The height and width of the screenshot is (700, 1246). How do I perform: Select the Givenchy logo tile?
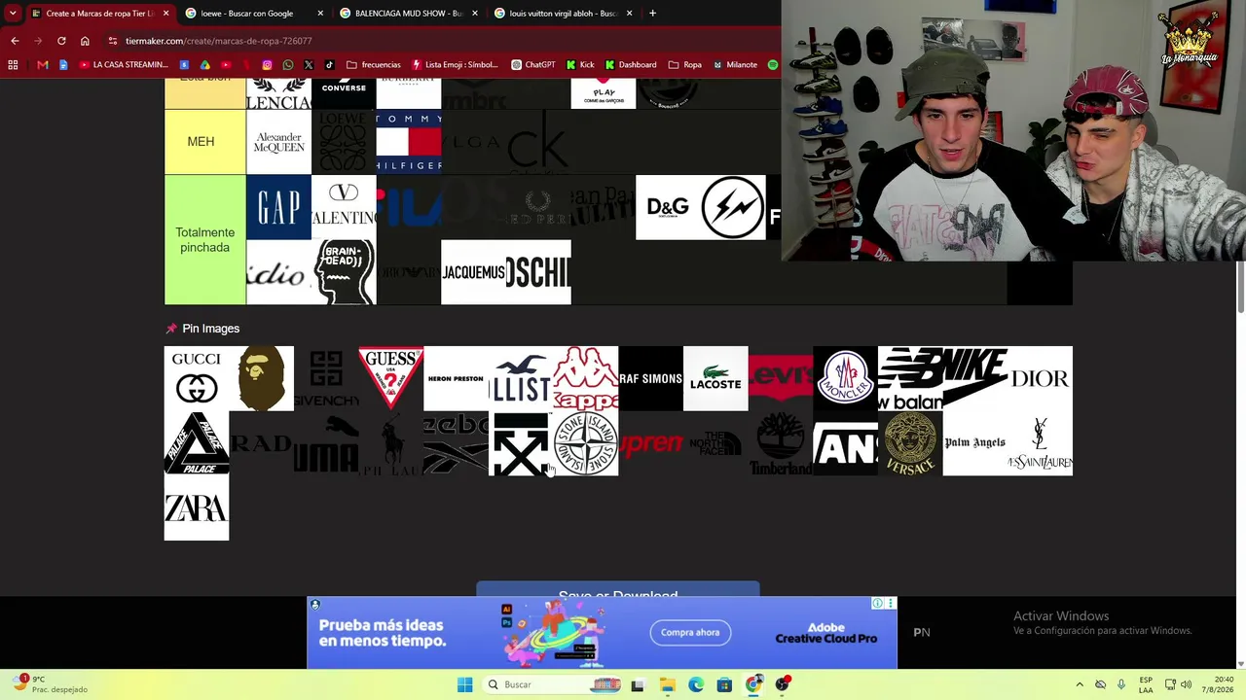click(326, 378)
